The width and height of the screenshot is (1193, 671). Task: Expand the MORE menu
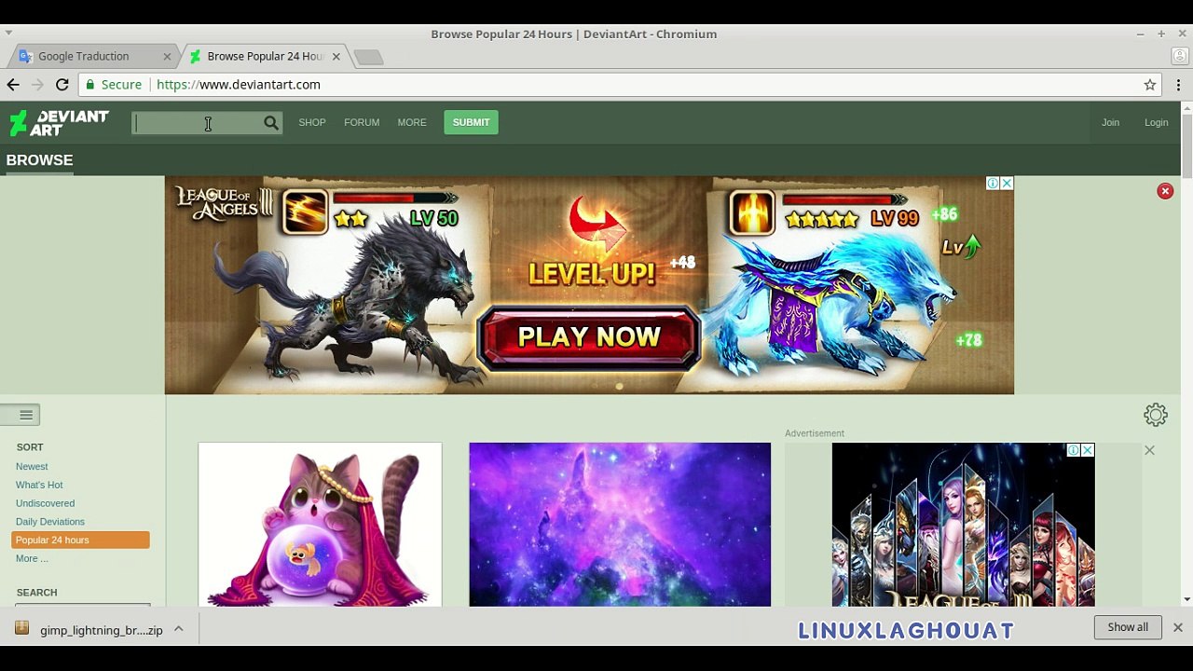point(412,123)
